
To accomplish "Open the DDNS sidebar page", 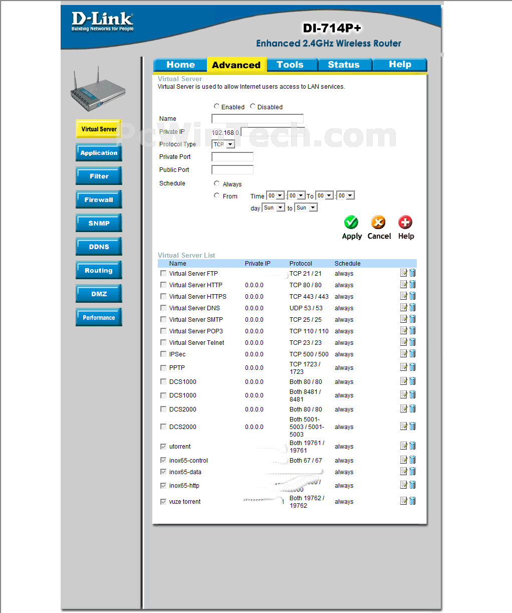I will tap(99, 247).
